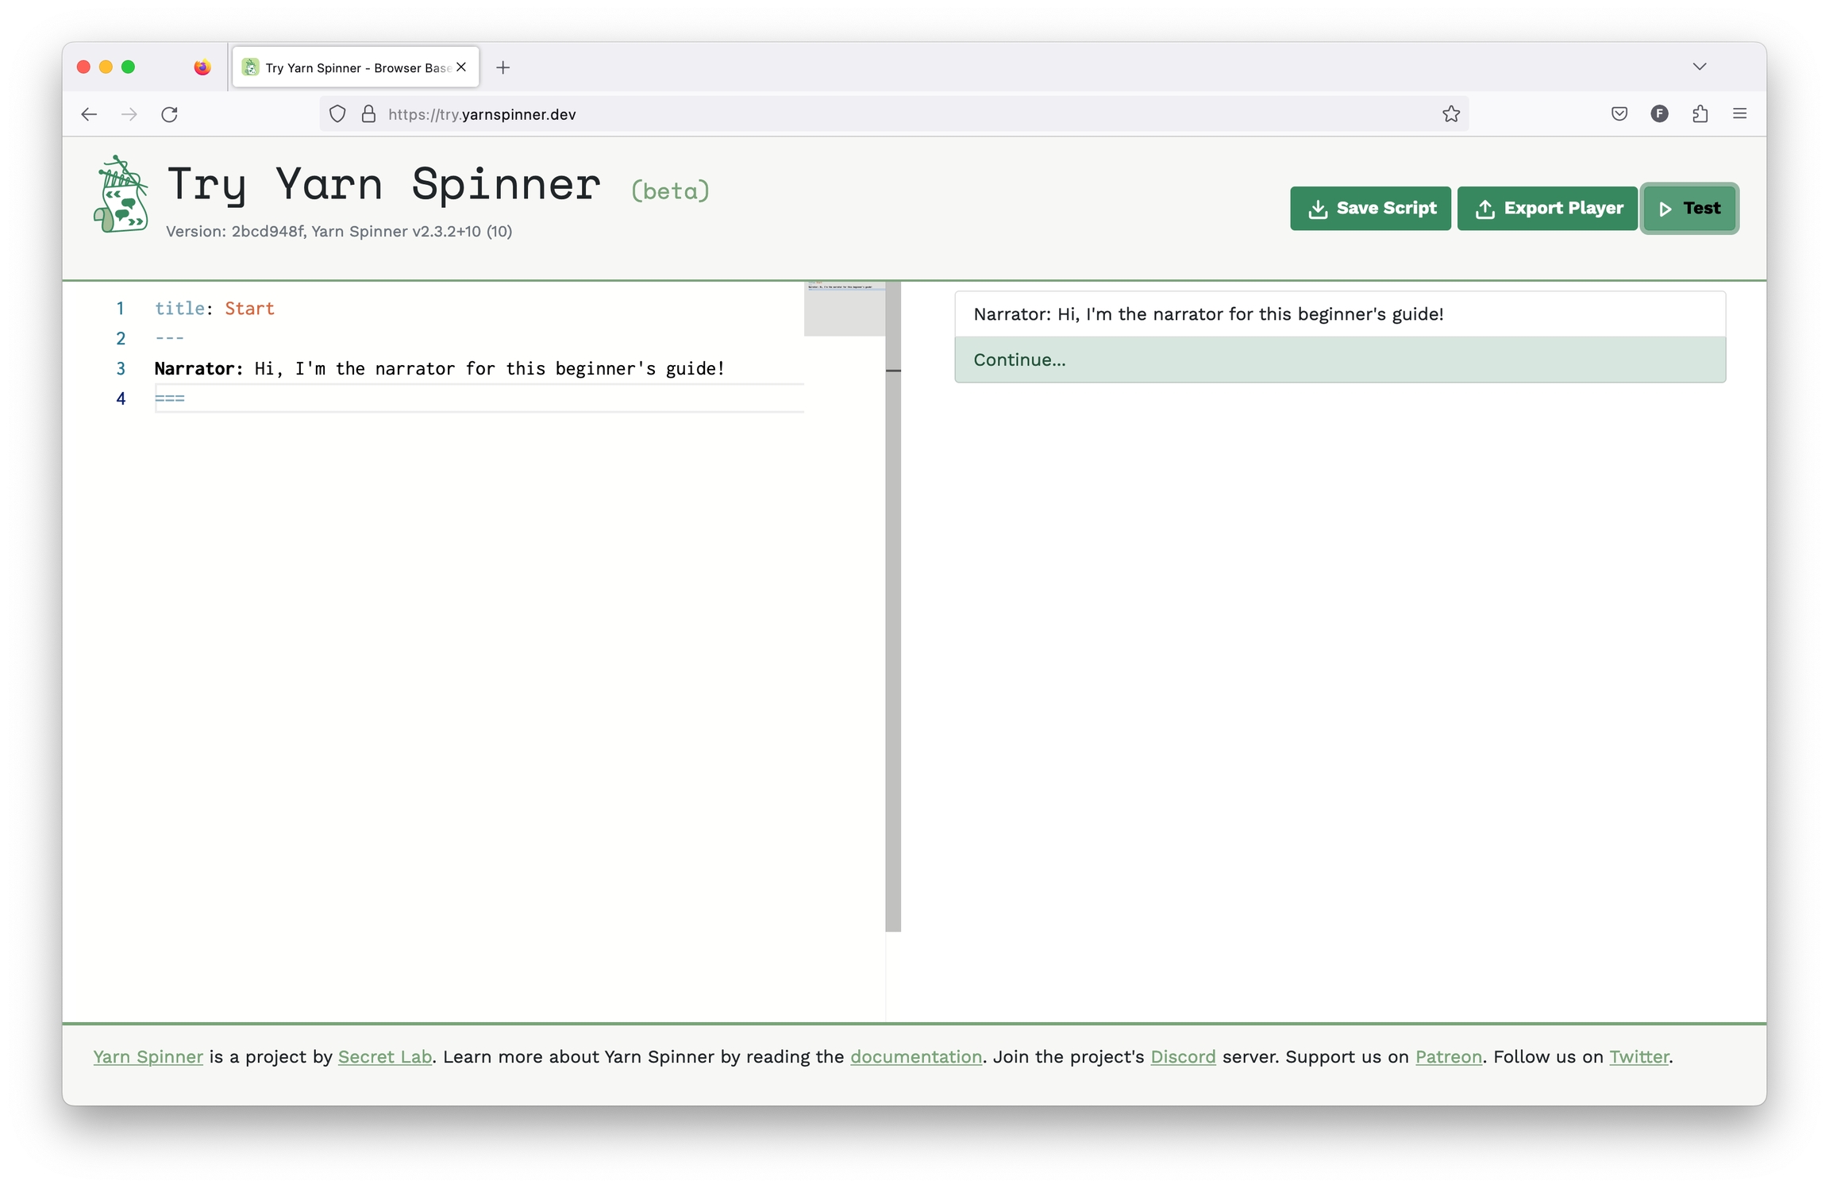Click the version string under the title
Viewport: 1829px width, 1188px height.
[x=339, y=232]
